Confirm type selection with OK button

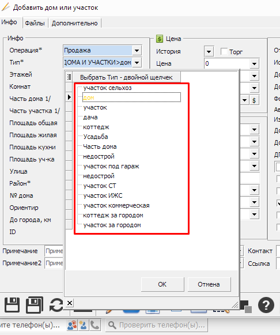click(162, 284)
